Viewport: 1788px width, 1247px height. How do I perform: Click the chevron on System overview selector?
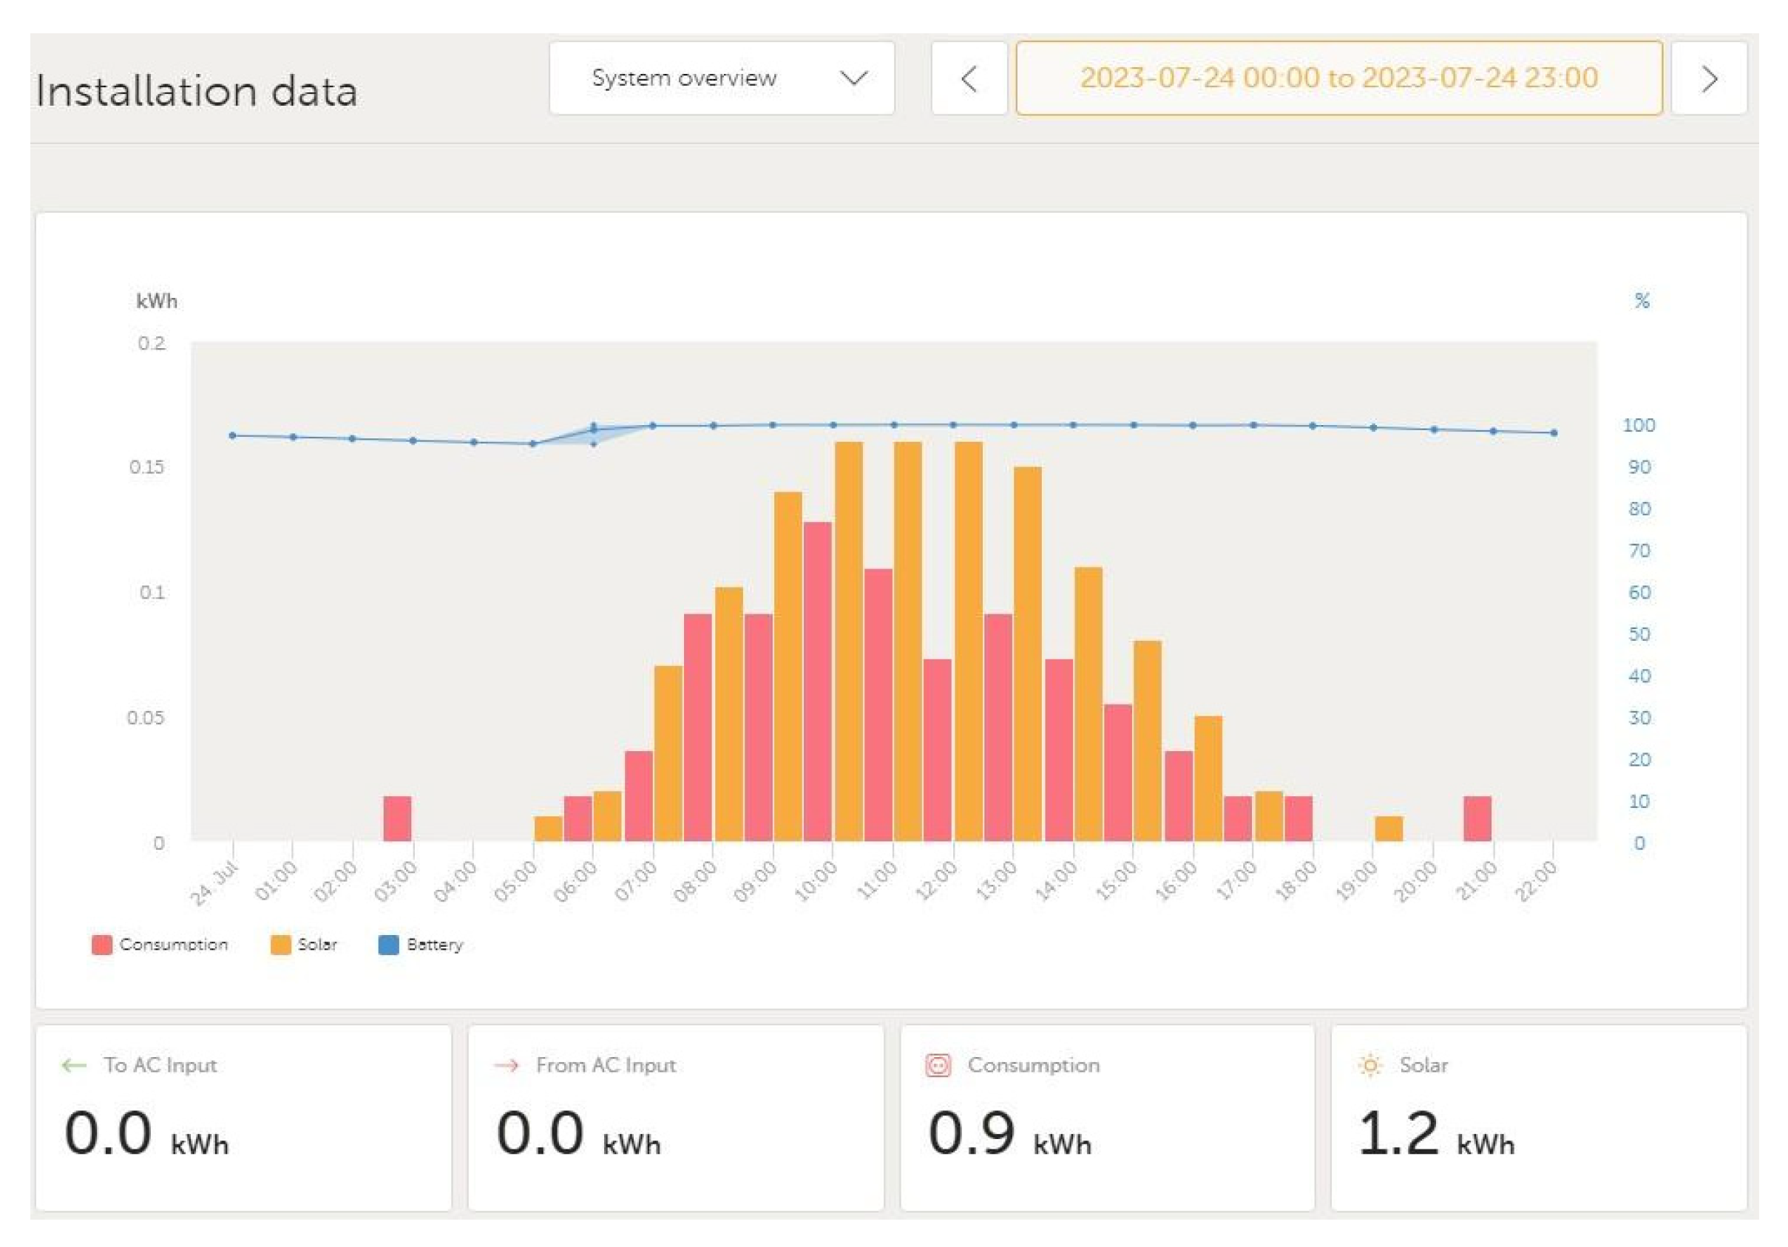click(x=854, y=78)
